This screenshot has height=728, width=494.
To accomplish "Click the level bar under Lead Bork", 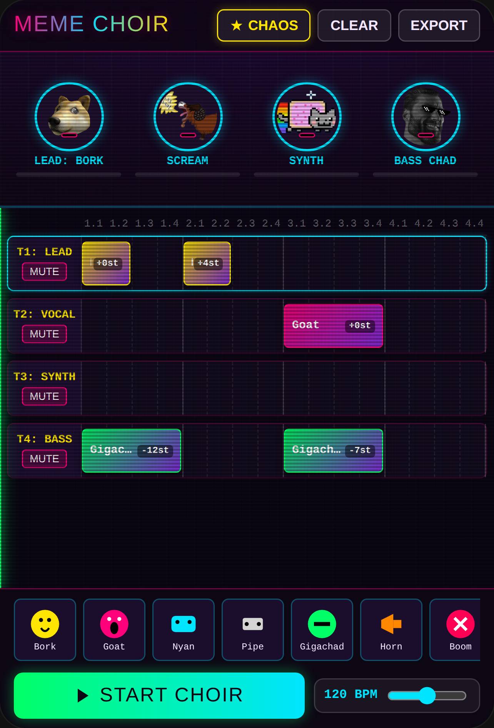I will (x=68, y=174).
